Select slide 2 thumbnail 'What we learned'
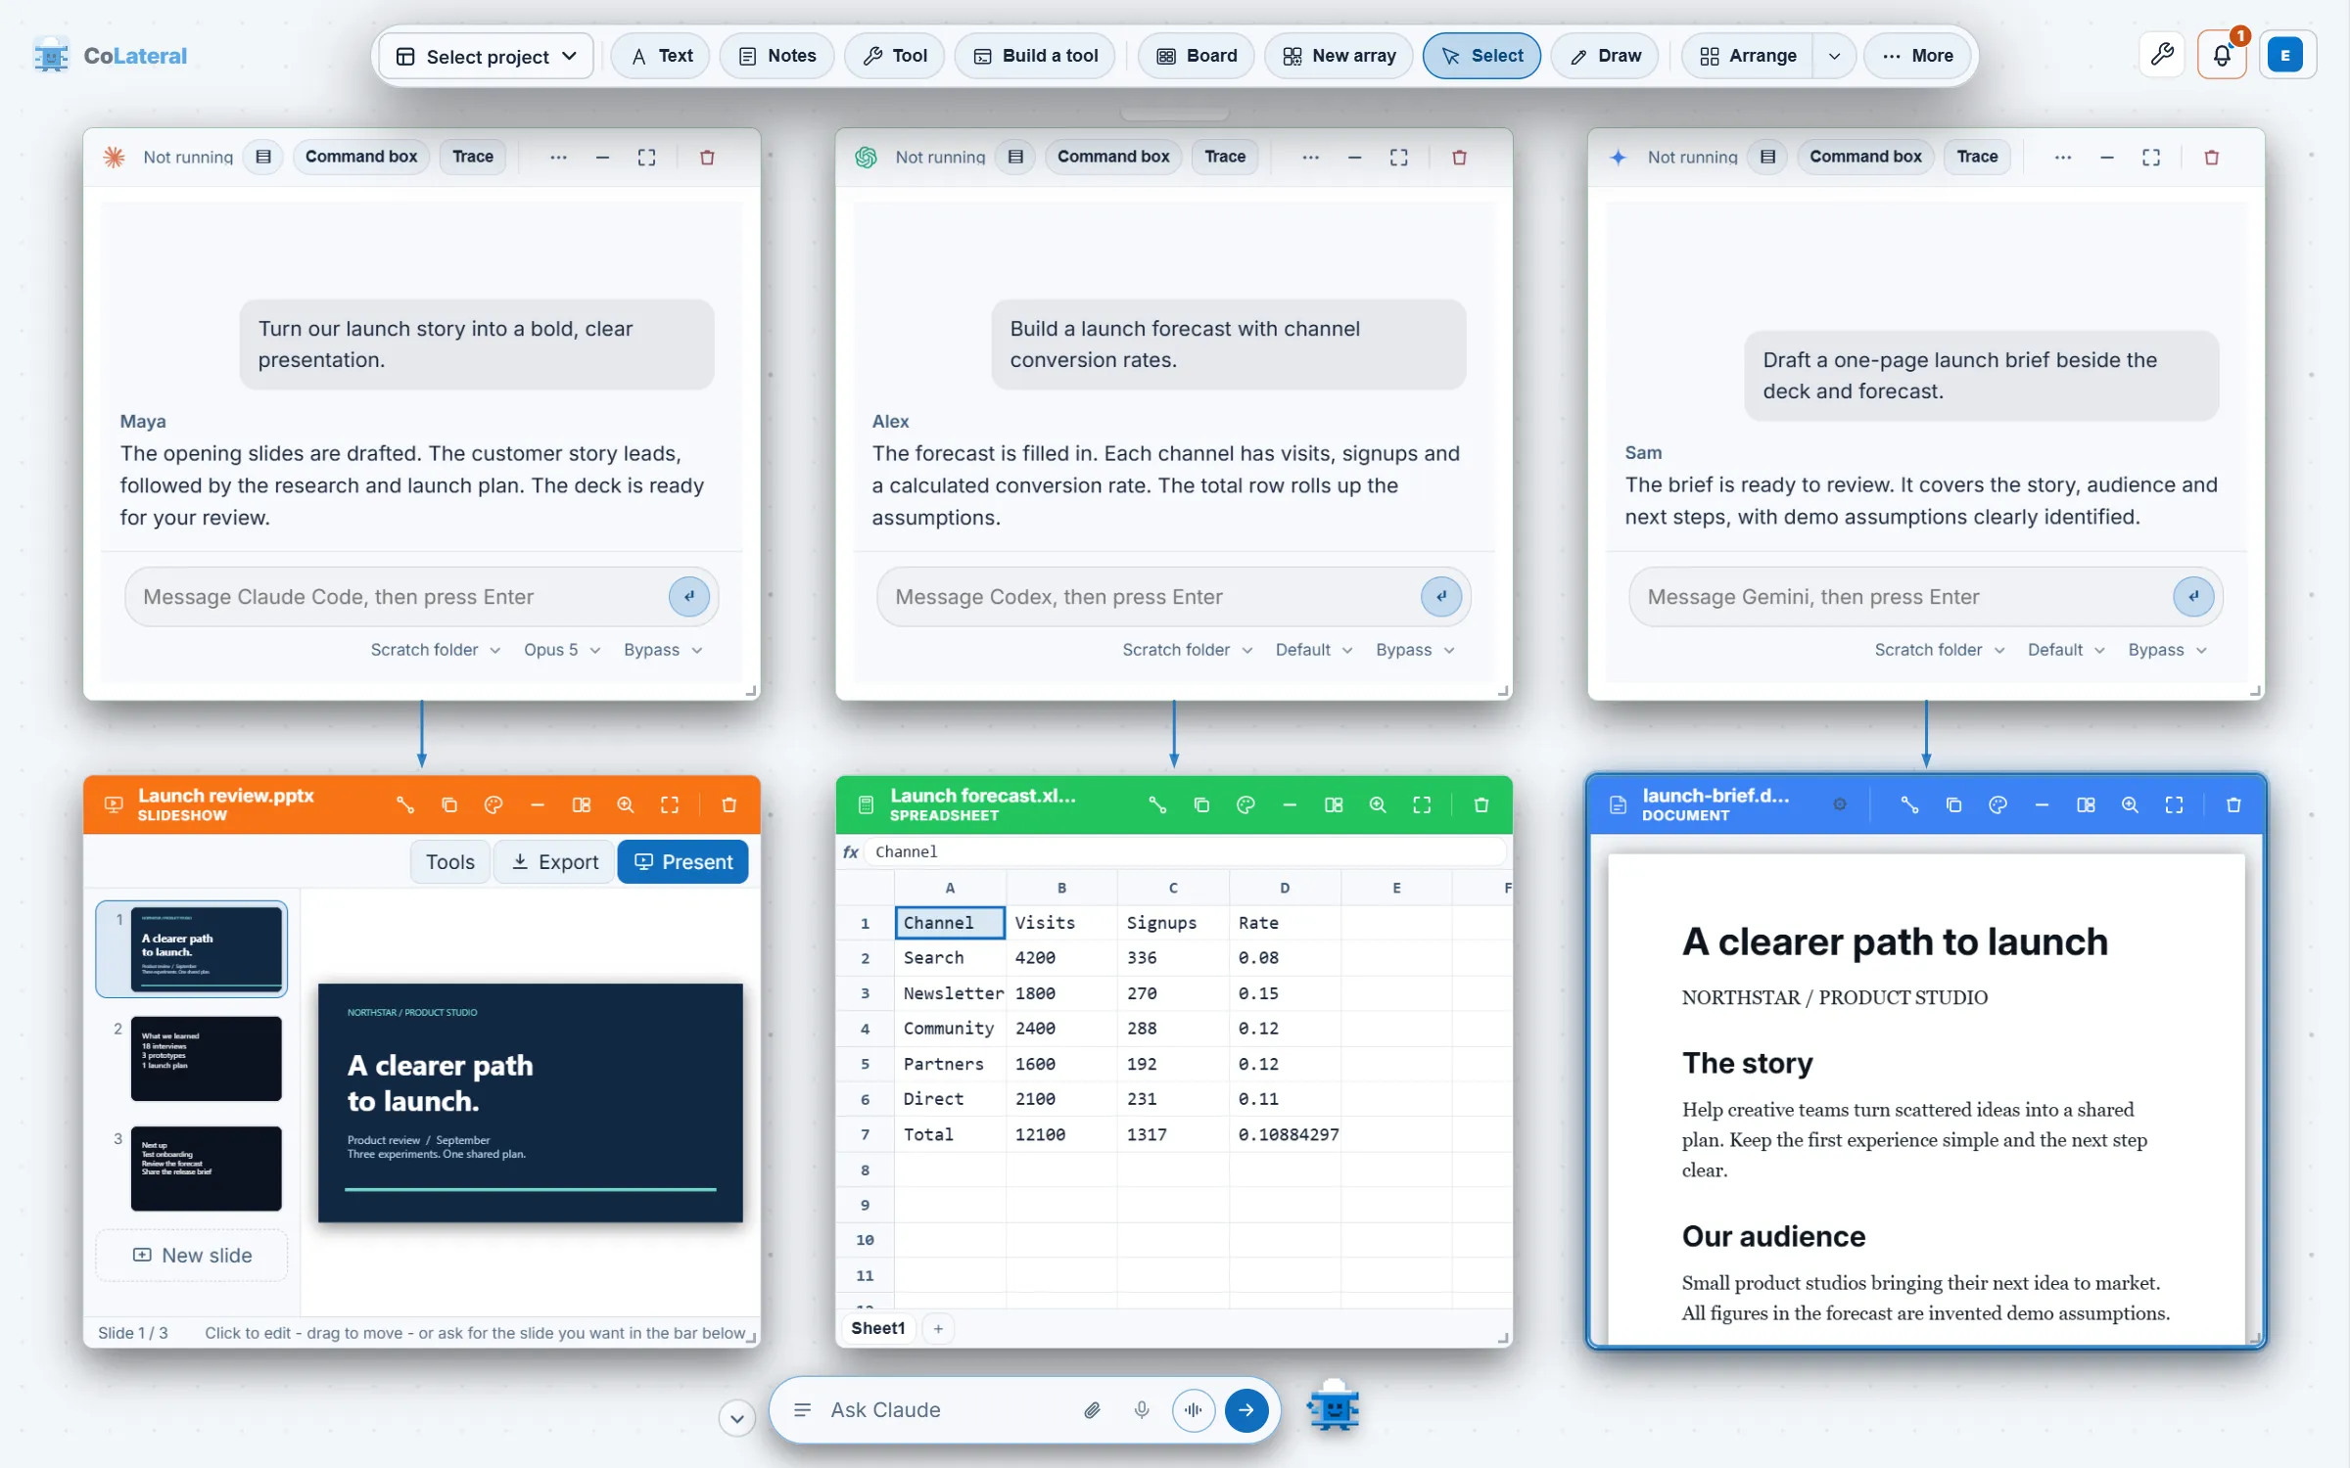 point(206,1058)
